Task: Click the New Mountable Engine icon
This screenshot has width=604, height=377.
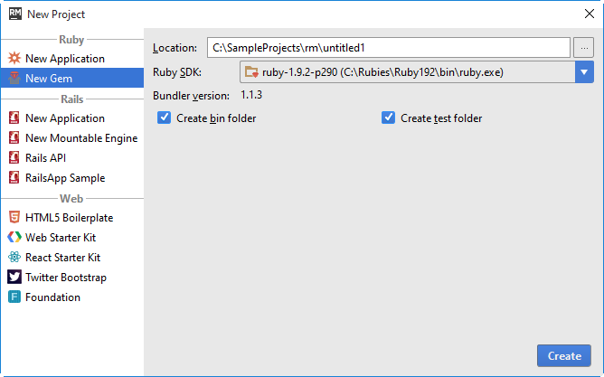Action: coord(14,137)
